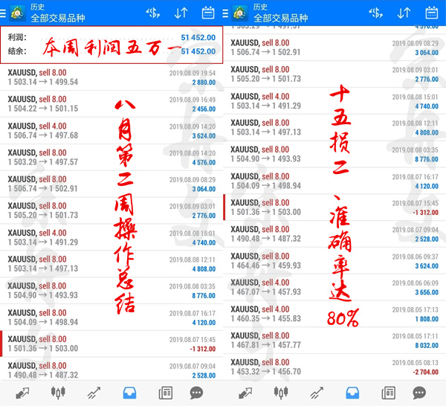Image resolution: width=446 pixels, height=406 pixels.
Task: Open the symbol filter icon in the right screenshot
Action: pos(375,13)
